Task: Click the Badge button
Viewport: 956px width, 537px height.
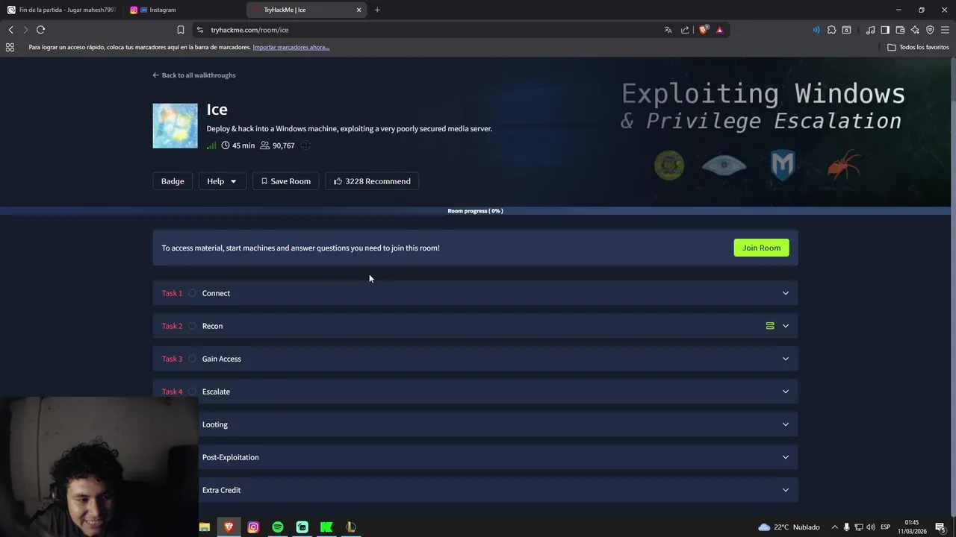Action: click(173, 181)
